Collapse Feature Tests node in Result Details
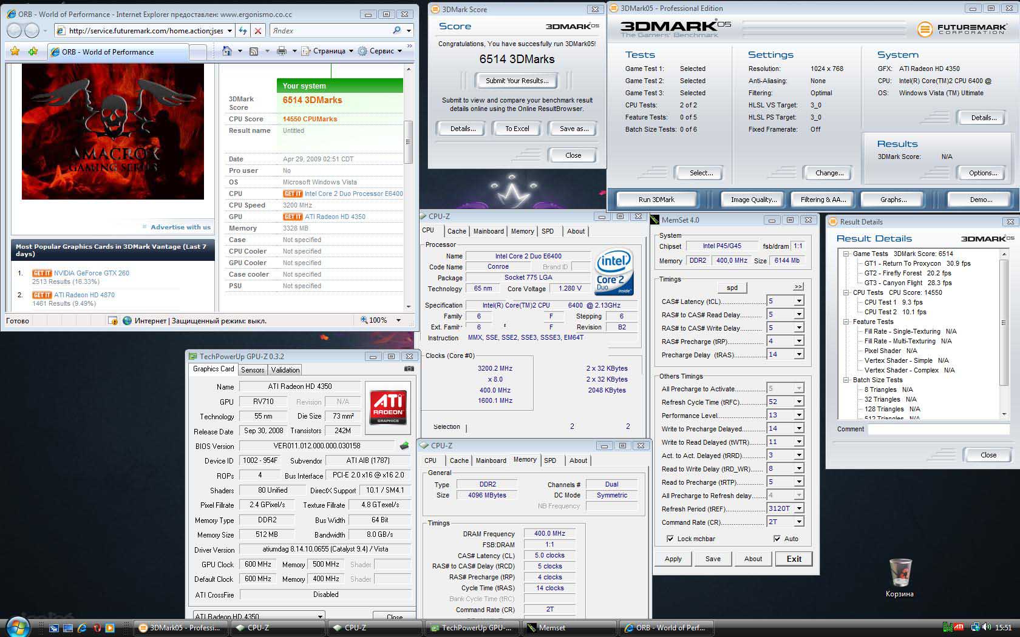 click(846, 322)
